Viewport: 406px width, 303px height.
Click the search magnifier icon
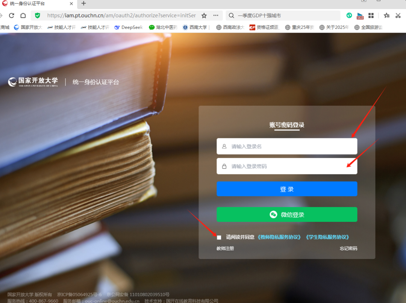tap(232, 15)
